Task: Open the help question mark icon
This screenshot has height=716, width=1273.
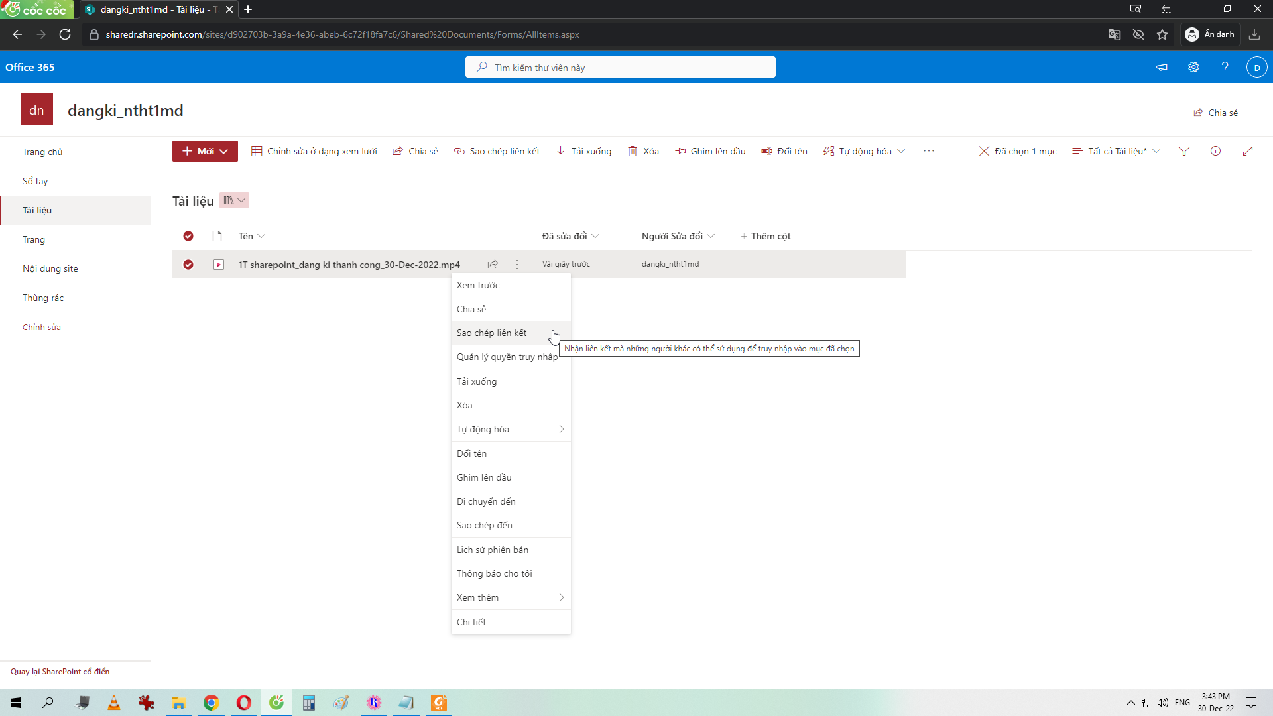Action: coord(1225,67)
